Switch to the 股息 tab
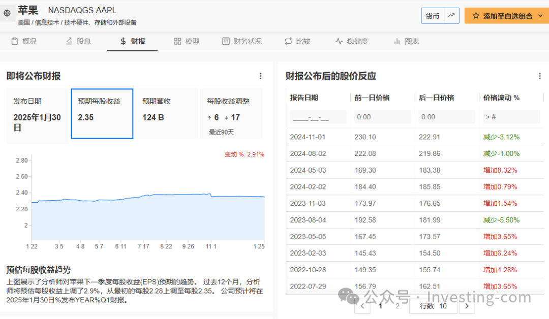 coord(78,41)
